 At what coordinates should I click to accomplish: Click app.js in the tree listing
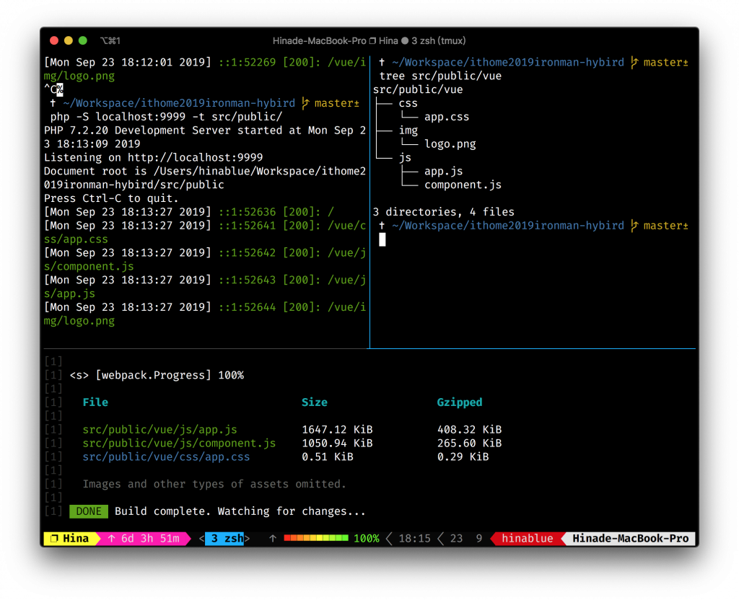coord(444,172)
